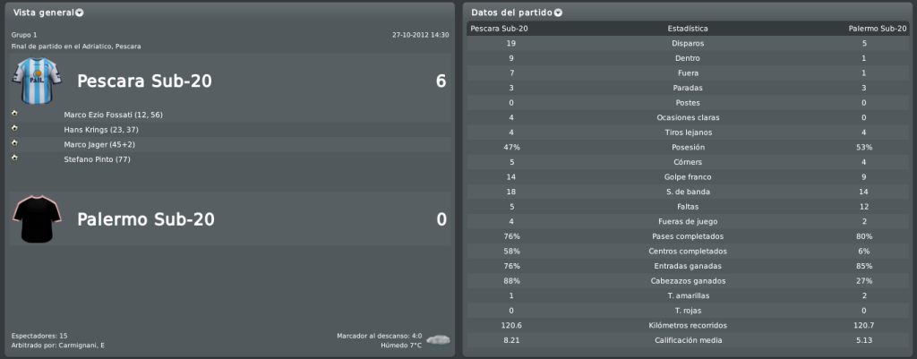917x359 pixels.
Task: Open the Pescara Sub-20 team name link
Action: pos(144,81)
